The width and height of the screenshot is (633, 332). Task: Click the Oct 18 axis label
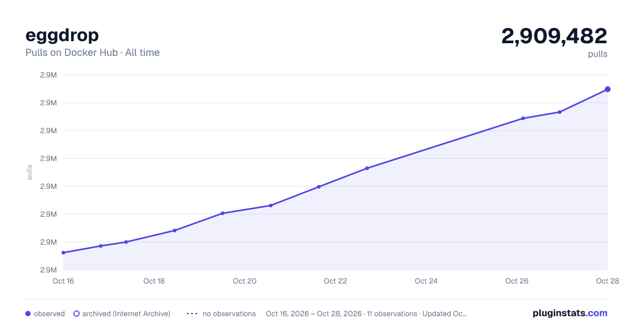[154, 281]
